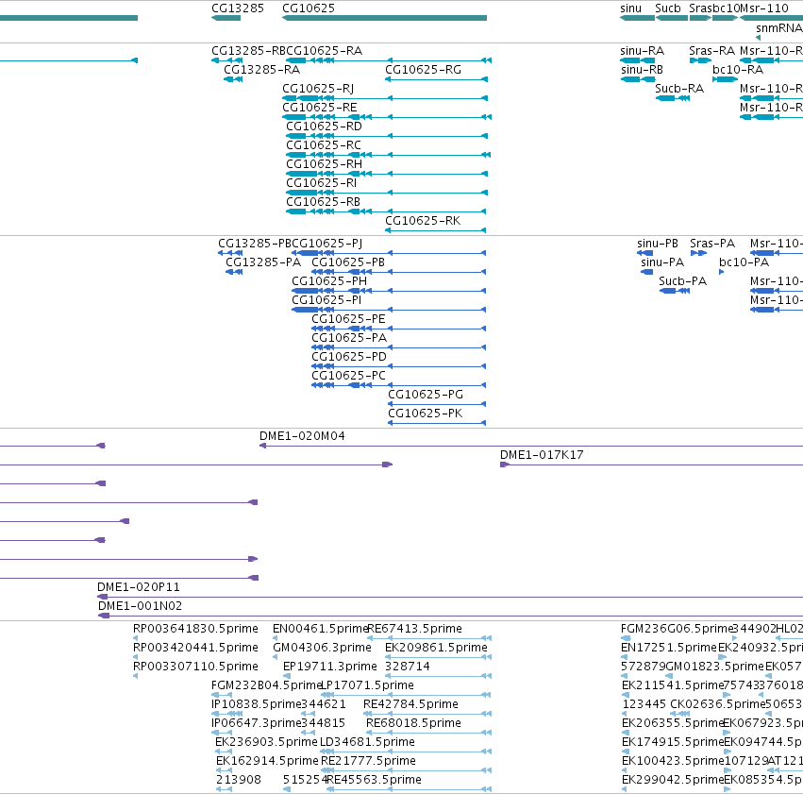Click the CG10625 gene bar
Screen dimensions: 803x794
tap(384, 18)
